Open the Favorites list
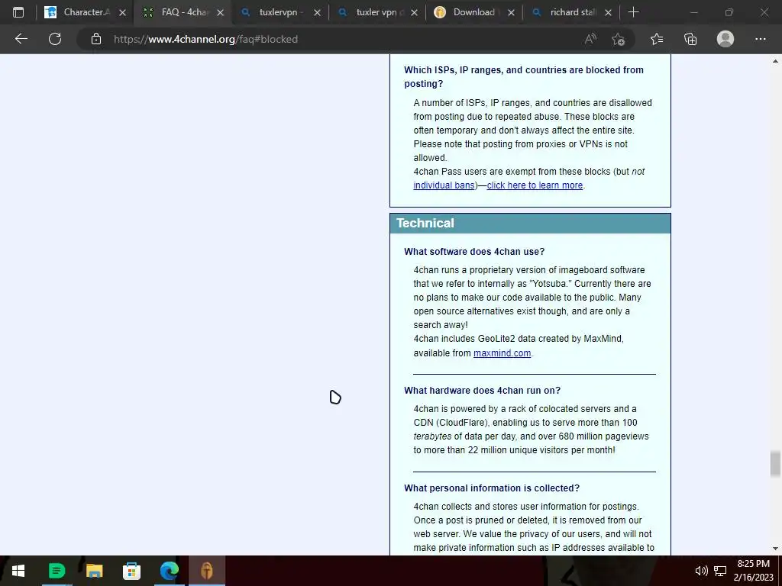 coord(657,39)
